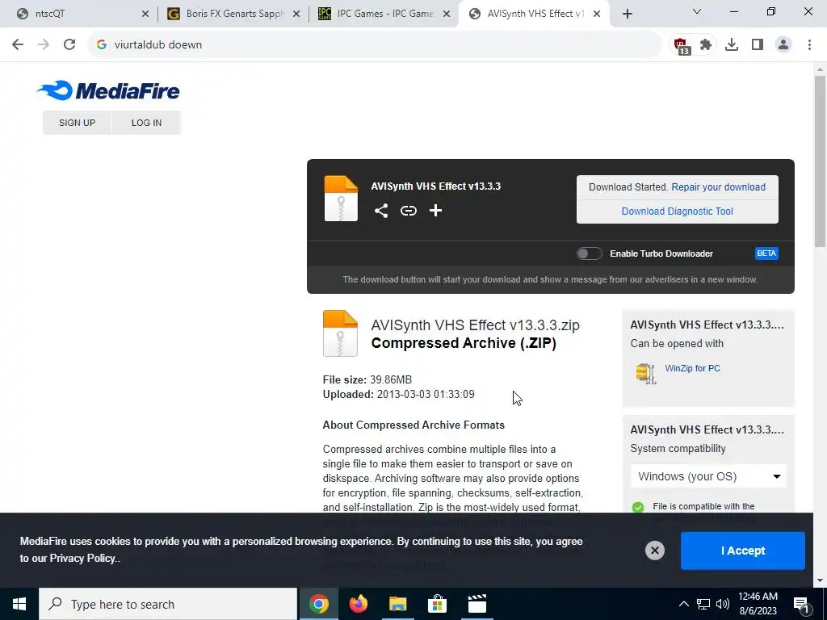The width and height of the screenshot is (827, 620).
Task: Close the IPC Games tab
Action: pyautogui.click(x=447, y=15)
